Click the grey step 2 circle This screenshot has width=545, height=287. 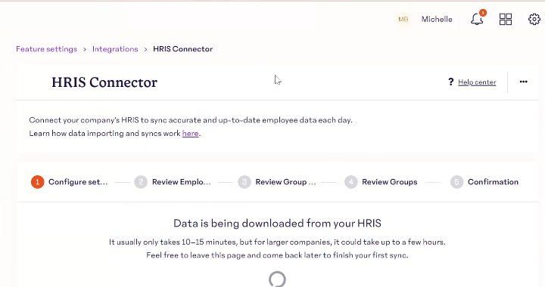(141, 182)
